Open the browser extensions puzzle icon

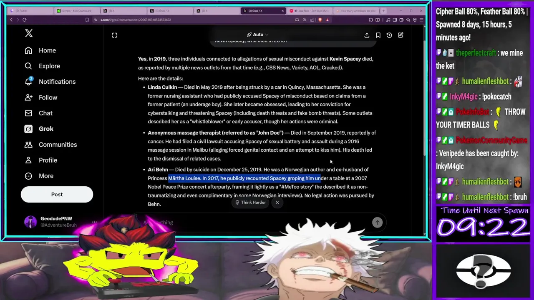(371, 20)
